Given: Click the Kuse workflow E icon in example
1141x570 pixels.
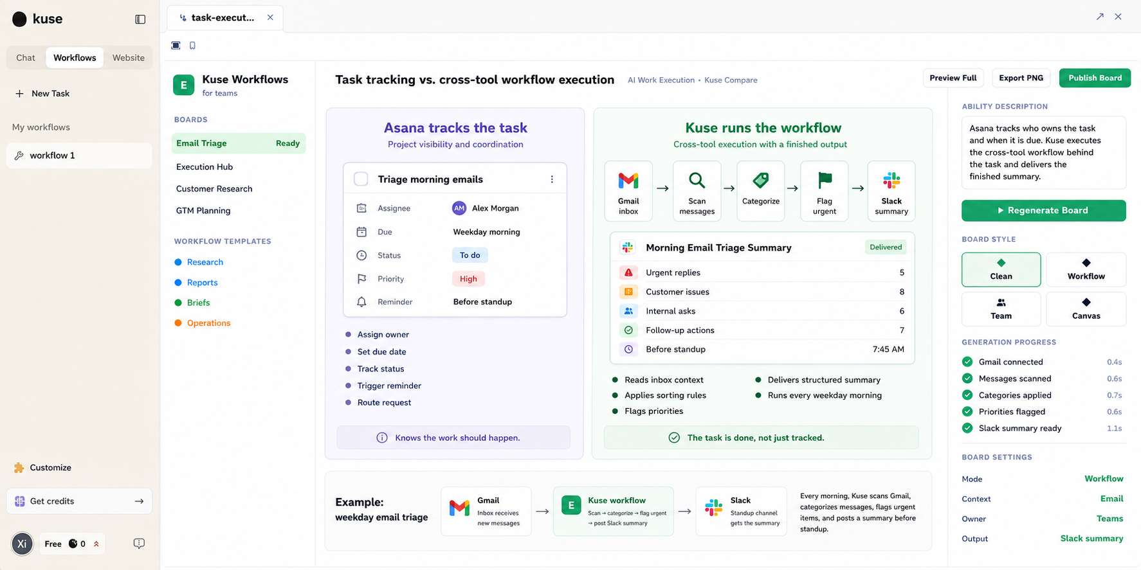Looking at the screenshot, I should click(571, 505).
